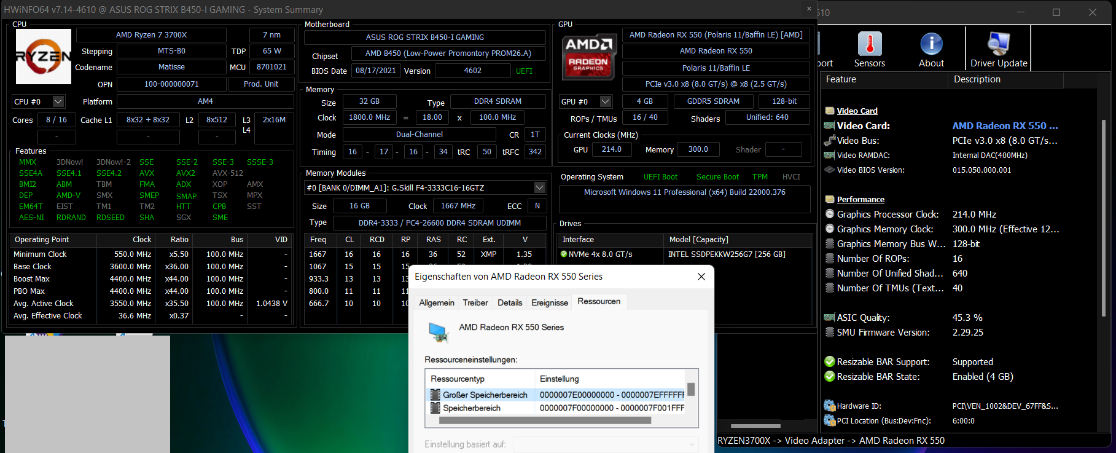Click the AMD Radeon Graphics logo
The height and width of the screenshot is (453, 1116).
[588, 58]
